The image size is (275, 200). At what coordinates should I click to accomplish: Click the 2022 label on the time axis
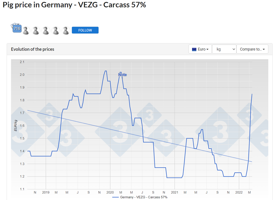pos(239,192)
